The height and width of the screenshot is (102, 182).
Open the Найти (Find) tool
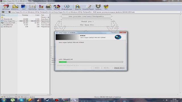pyautogui.click(x=49, y=7)
